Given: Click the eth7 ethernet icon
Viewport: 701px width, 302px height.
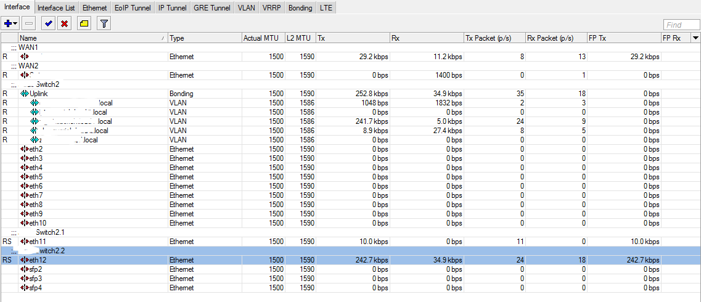Looking at the screenshot, I should click(25, 195).
